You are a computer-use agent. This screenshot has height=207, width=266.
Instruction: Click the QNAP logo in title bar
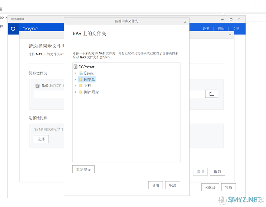[18, 19]
